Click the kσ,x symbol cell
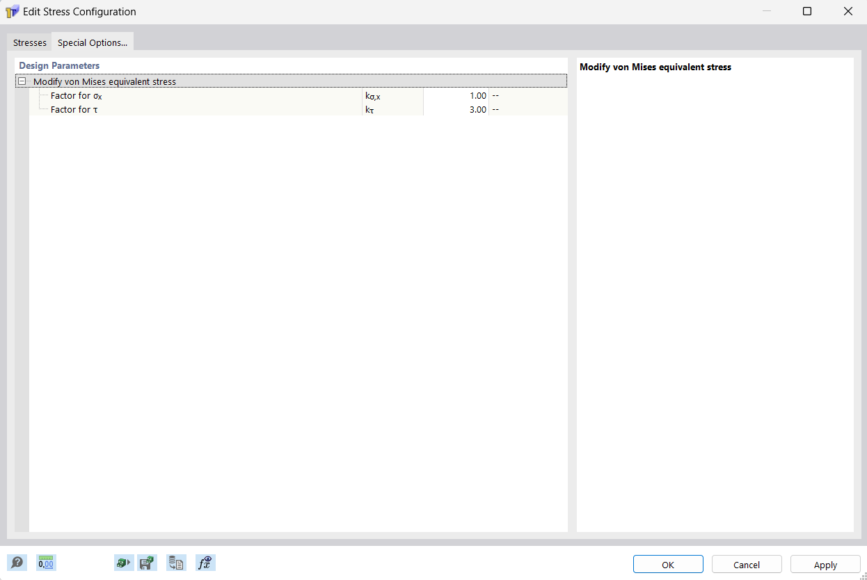 [392, 95]
